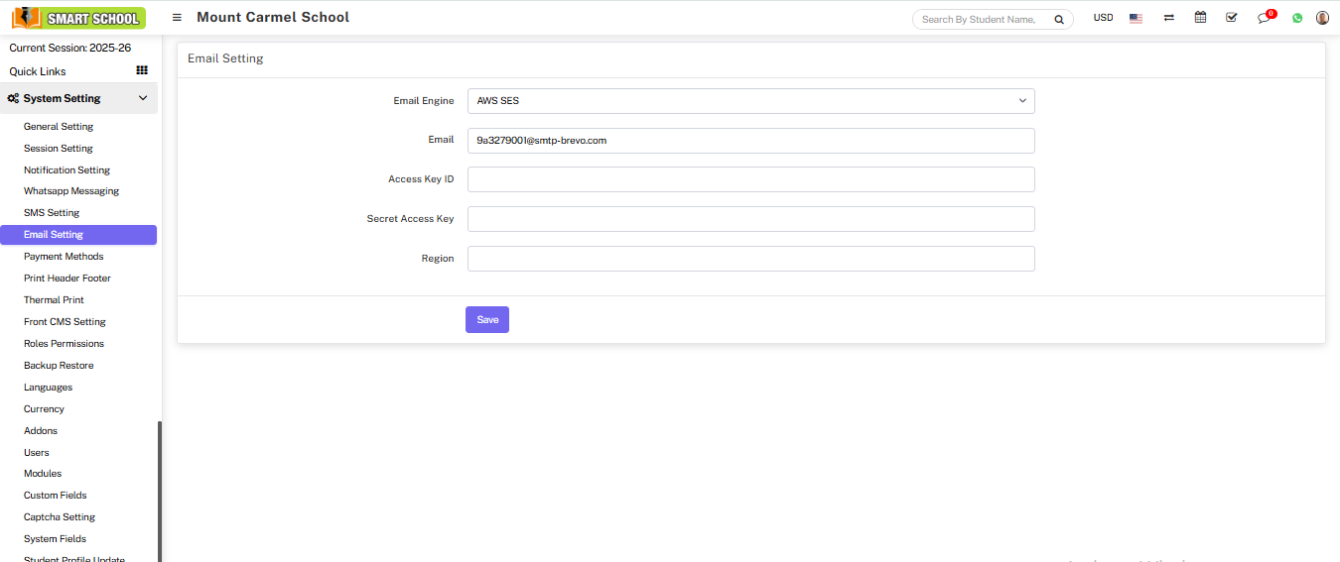Click the search magnifier icon

click(1059, 19)
